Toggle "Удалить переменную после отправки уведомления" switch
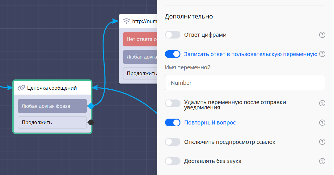Image resolution: width=334 pixels, height=175 pixels. pos(172,103)
